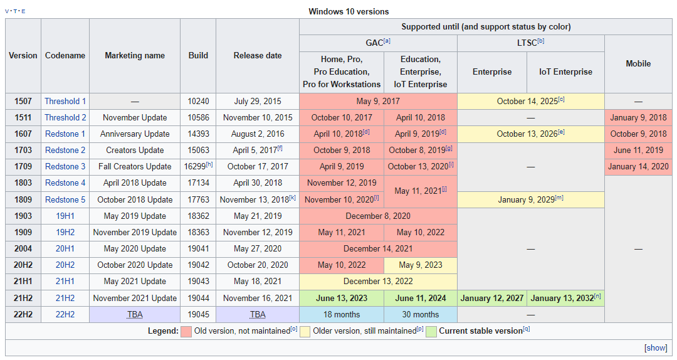Open footnote [c] after October 14, 2025
Image resolution: width=677 pixels, height=360 pixels.
point(561,99)
